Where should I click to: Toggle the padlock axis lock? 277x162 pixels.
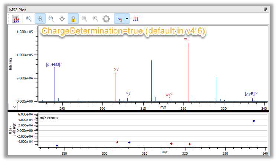click(x=73, y=19)
